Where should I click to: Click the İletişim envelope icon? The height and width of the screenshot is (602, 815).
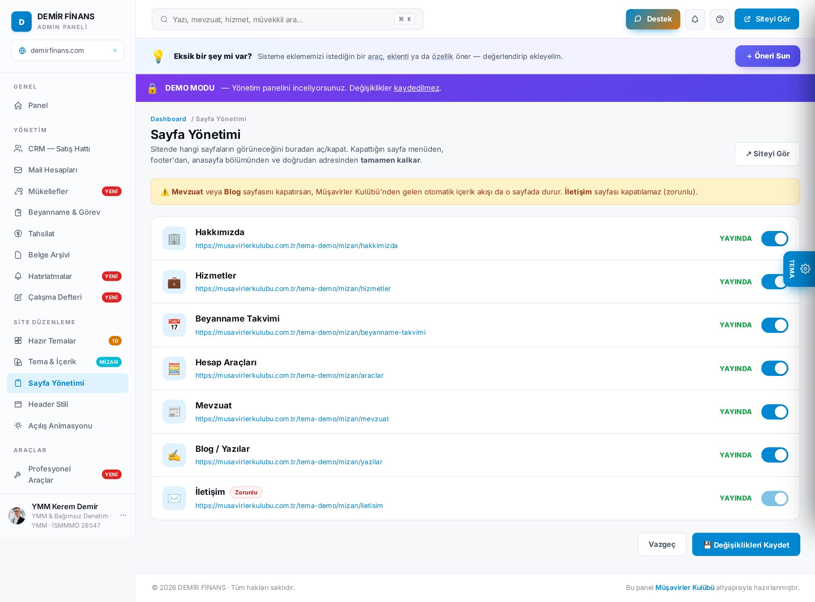[x=174, y=498]
